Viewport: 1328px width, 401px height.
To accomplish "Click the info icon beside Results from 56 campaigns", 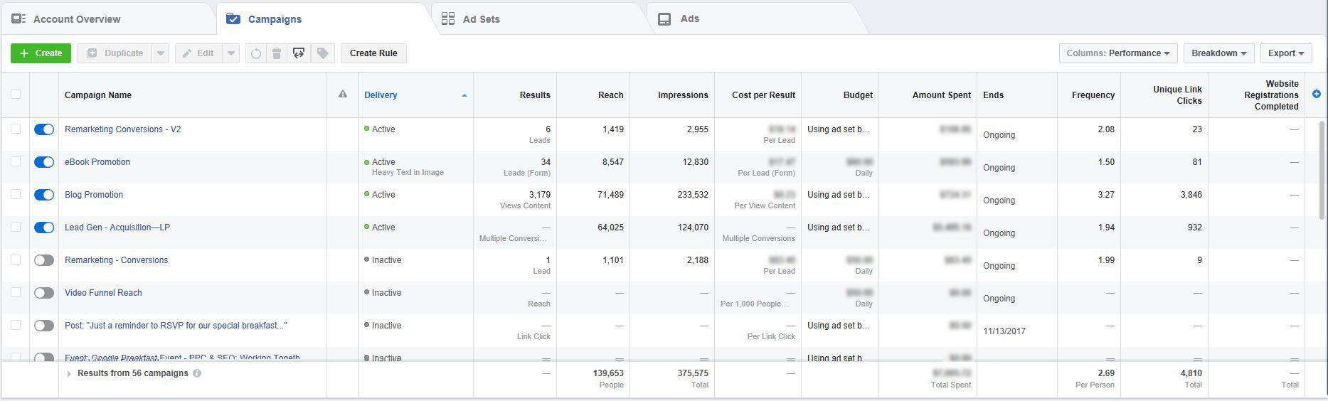I will pos(197,373).
